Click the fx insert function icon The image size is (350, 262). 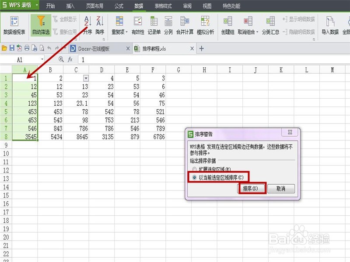pos(70,59)
